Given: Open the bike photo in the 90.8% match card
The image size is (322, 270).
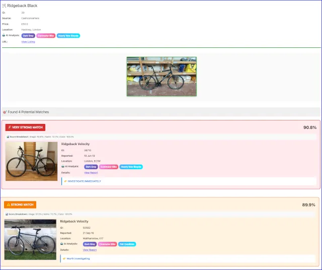Looking at the screenshot, I should click(x=31, y=161).
